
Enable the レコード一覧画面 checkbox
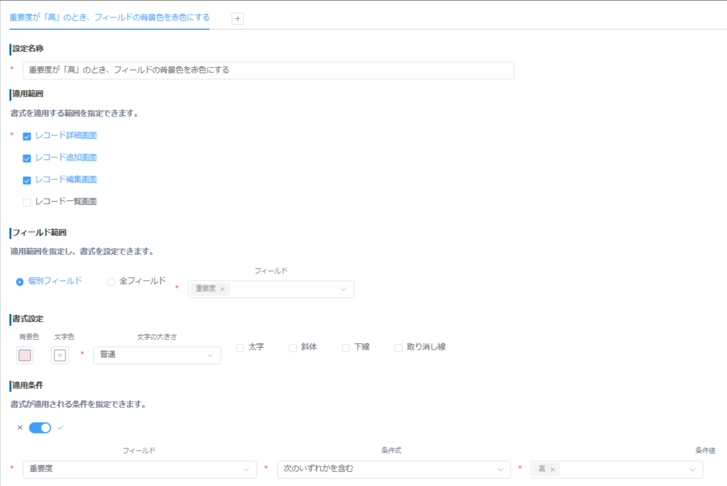(x=27, y=202)
